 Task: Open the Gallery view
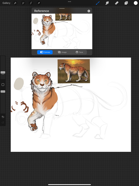tap(6, 3)
